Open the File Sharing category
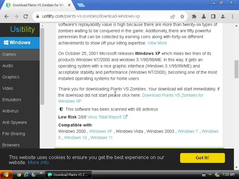239x179 pixels. 20,134
